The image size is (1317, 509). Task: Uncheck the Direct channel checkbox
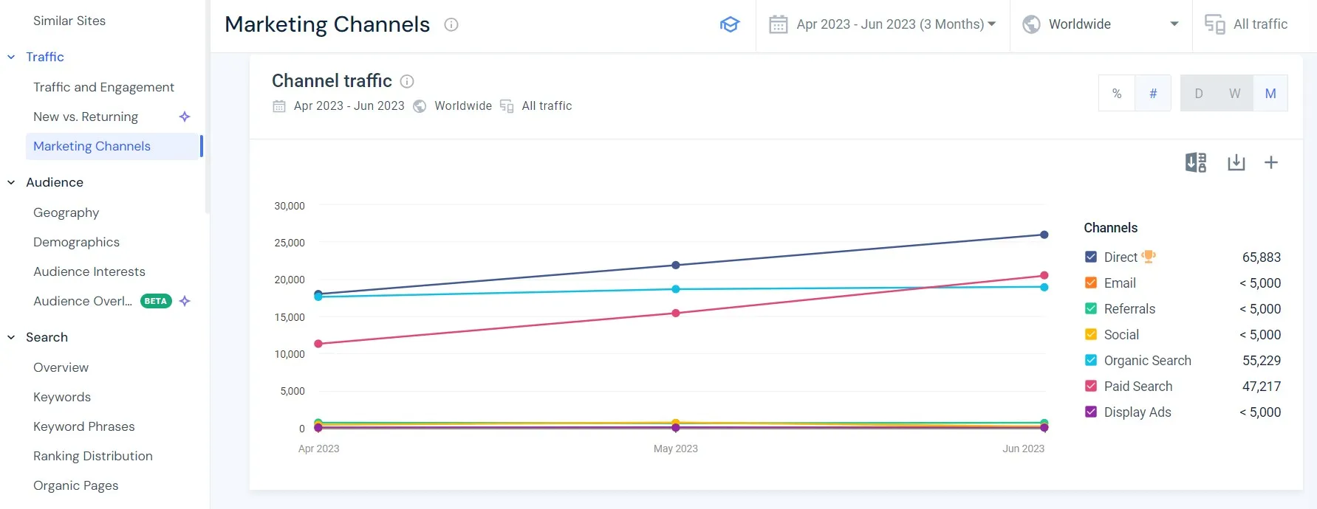[x=1090, y=257]
